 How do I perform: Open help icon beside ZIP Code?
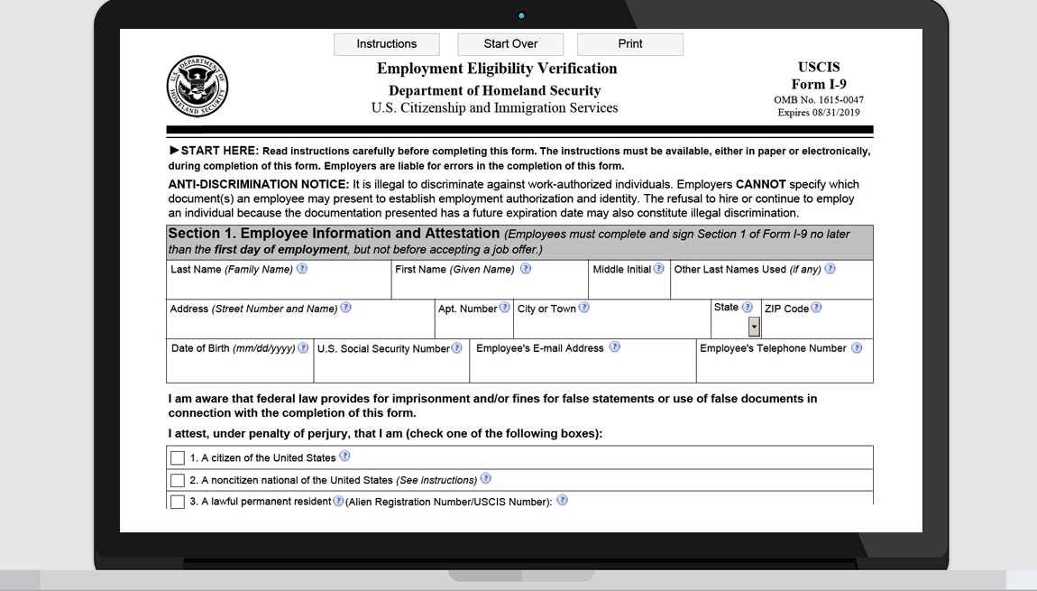pos(817,308)
